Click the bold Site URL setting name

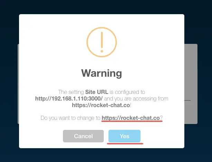point(97,92)
